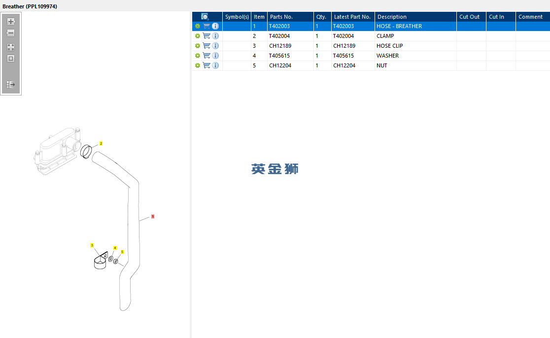Select the HOSE - BREATHER description cell
Image resolution: width=550 pixels, height=338 pixels.
tap(415, 26)
